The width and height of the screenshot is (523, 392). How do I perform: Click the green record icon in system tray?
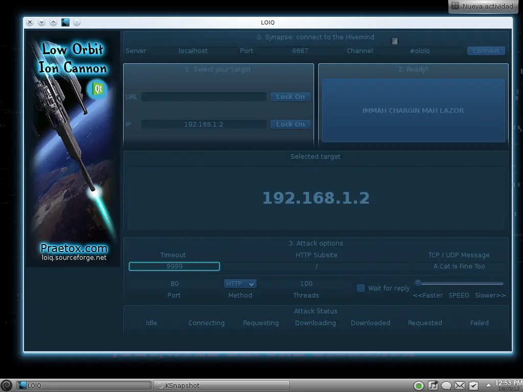[419, 386]
